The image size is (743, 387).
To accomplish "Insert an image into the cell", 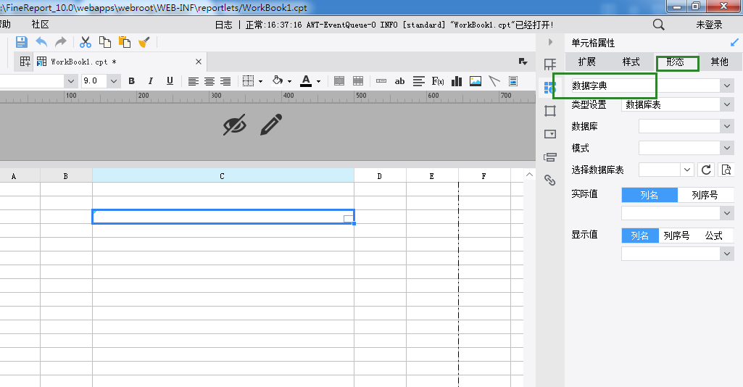I will 476,81.
